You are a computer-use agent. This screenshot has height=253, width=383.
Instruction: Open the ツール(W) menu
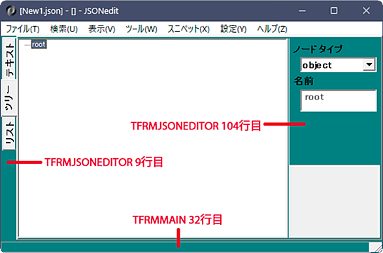pyautogui.click(x=141, y=29)
